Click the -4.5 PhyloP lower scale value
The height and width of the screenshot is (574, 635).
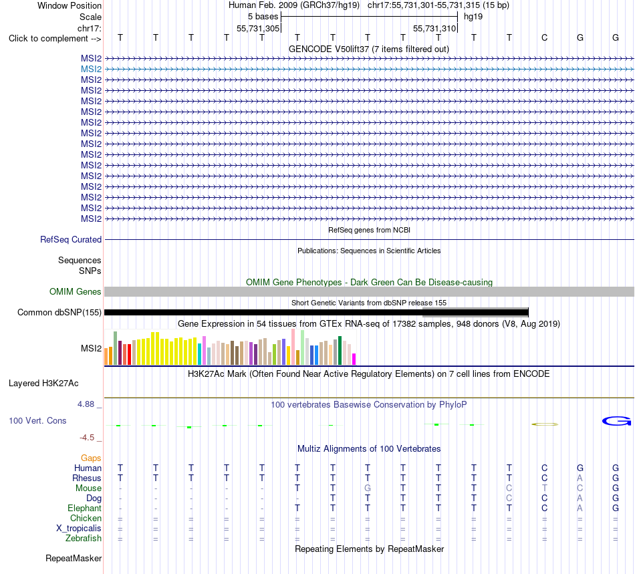[87, 438]
